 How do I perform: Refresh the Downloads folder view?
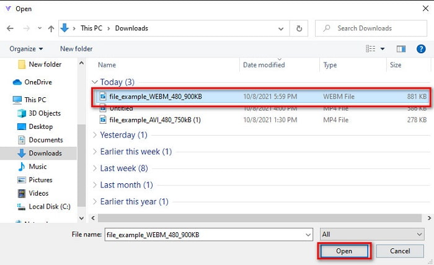(299, 28)
